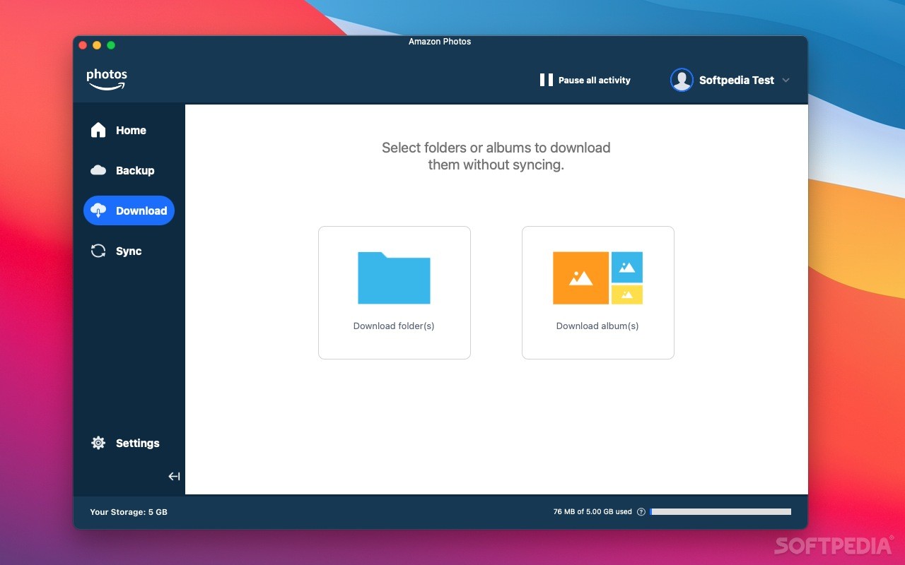Select the Download tab label
Image resolution: width=905 pixels, height=565 pixels.
point(141,210)
